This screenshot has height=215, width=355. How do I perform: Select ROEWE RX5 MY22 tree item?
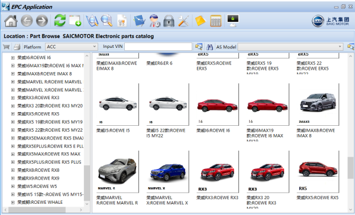pyautogui.click(x=50, y=130)
